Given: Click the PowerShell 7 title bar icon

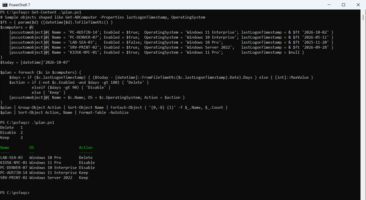Looking at the screenshot, I should (x=5, y=5).
